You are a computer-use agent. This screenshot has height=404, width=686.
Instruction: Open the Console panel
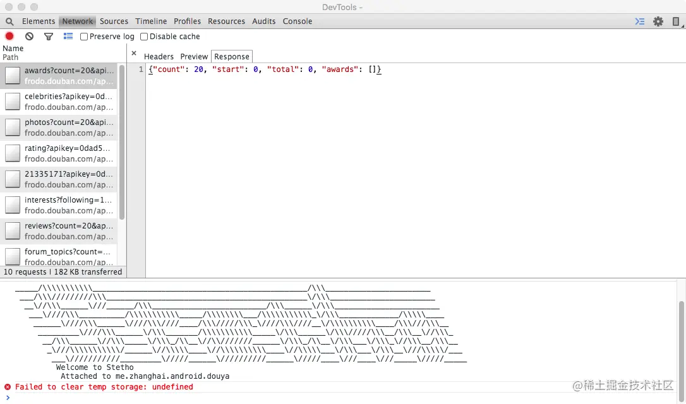[297, 21]
